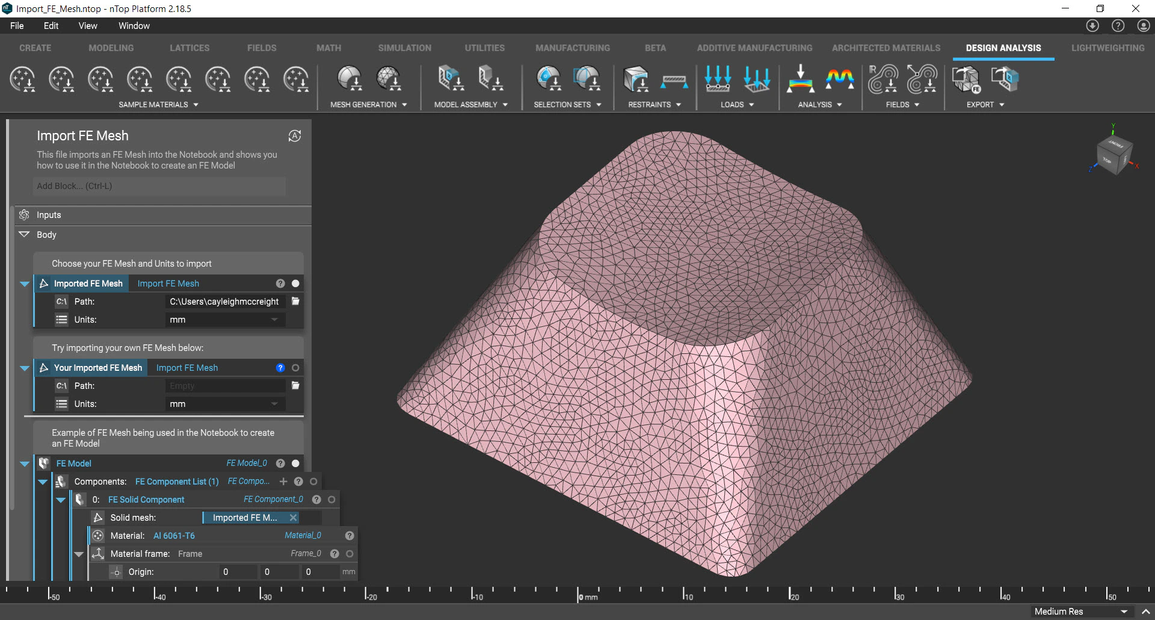Viewport: 1155px width, 620px height.
Task: Click the Origin X input field
Action: 236,572
